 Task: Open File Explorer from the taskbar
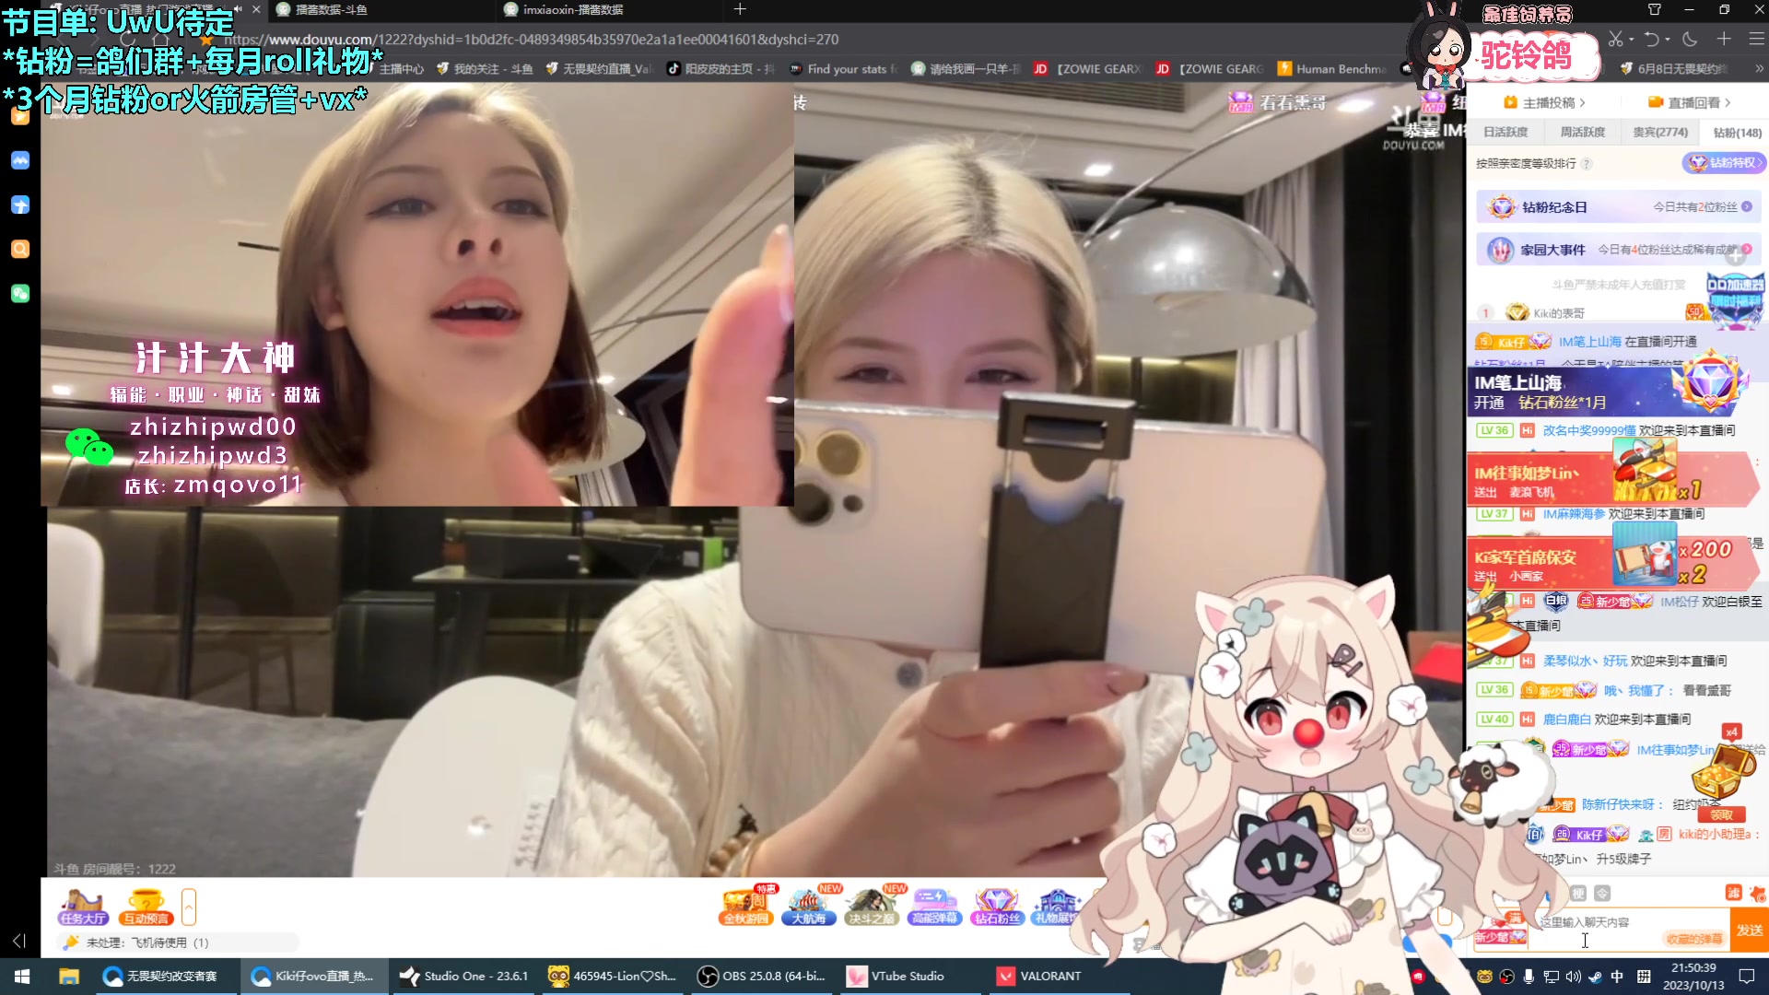pos(69,976)
